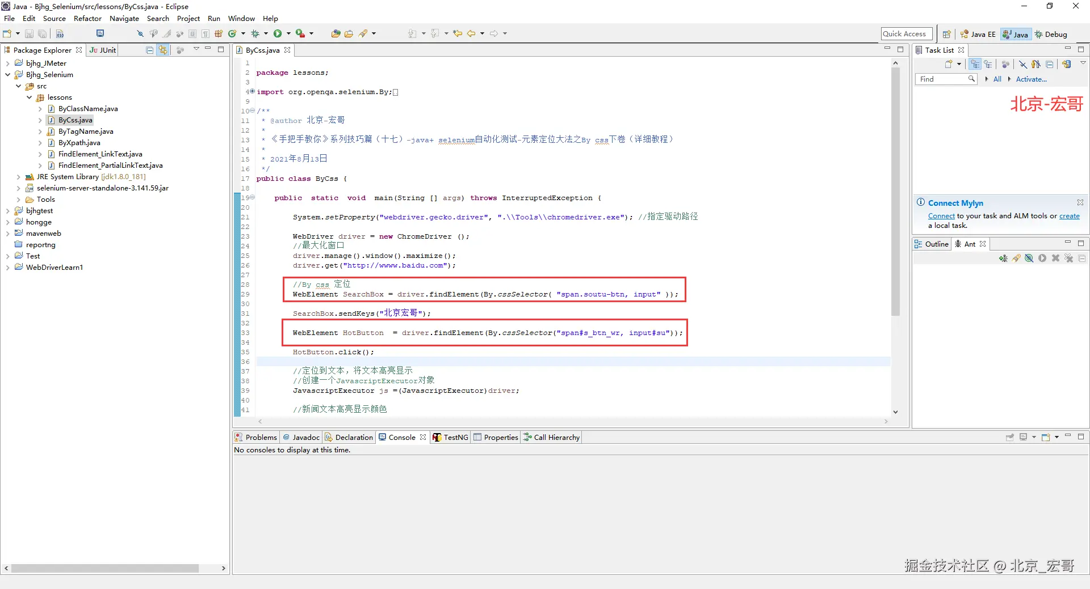The height and width of the screenshot is (589, 1090).
Task: Select ByXpath.java in Package Explorer
Action: (x=79, y=143)
